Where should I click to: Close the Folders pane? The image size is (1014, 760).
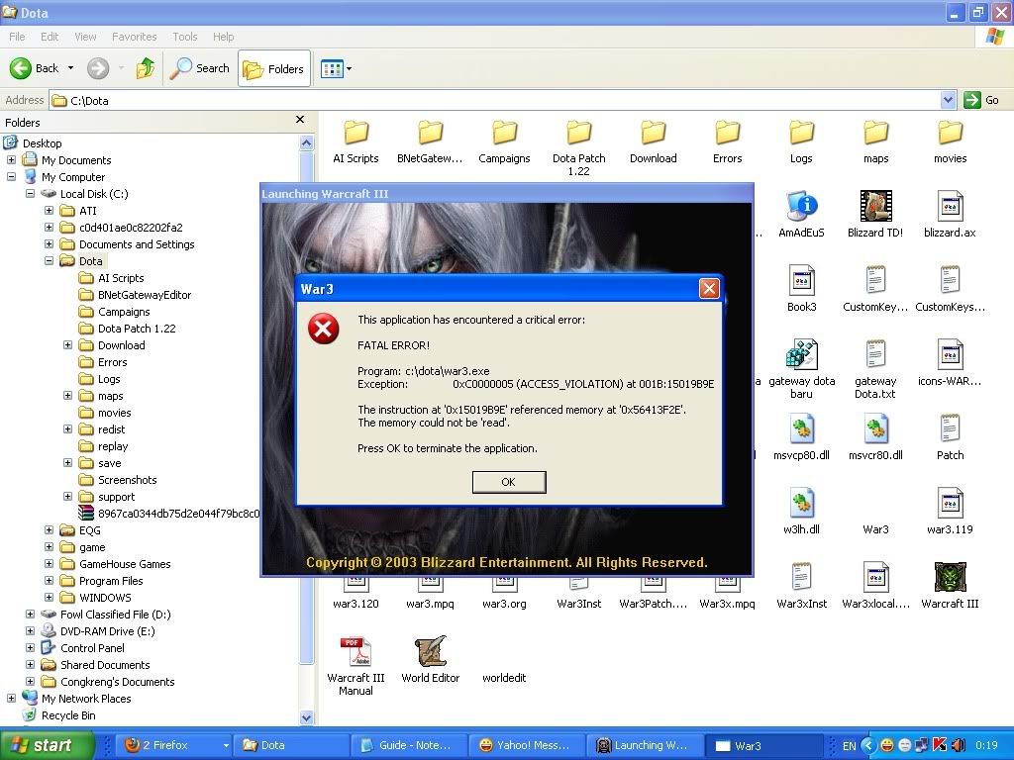[x=299, y=120]
